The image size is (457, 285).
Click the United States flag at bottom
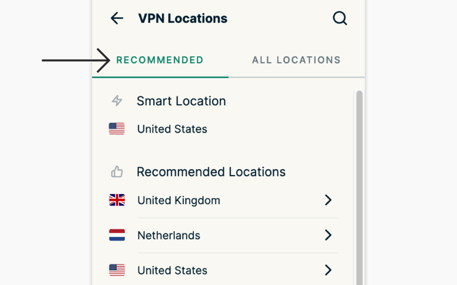coord(116,270)
